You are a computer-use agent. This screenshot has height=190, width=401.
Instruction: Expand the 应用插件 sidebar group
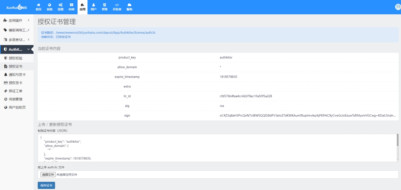coord(17,21)
